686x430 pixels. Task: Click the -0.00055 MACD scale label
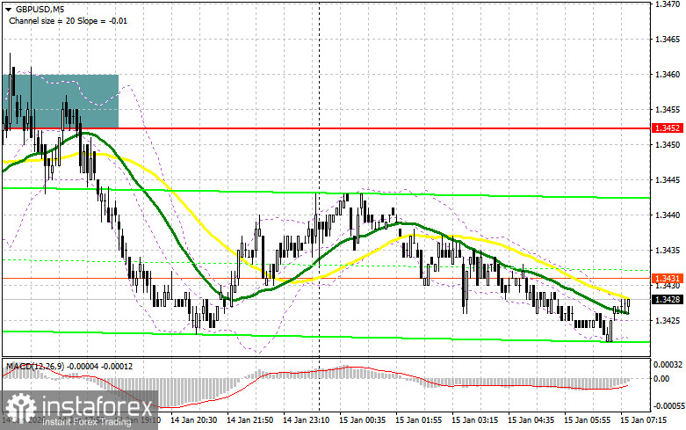668,406
